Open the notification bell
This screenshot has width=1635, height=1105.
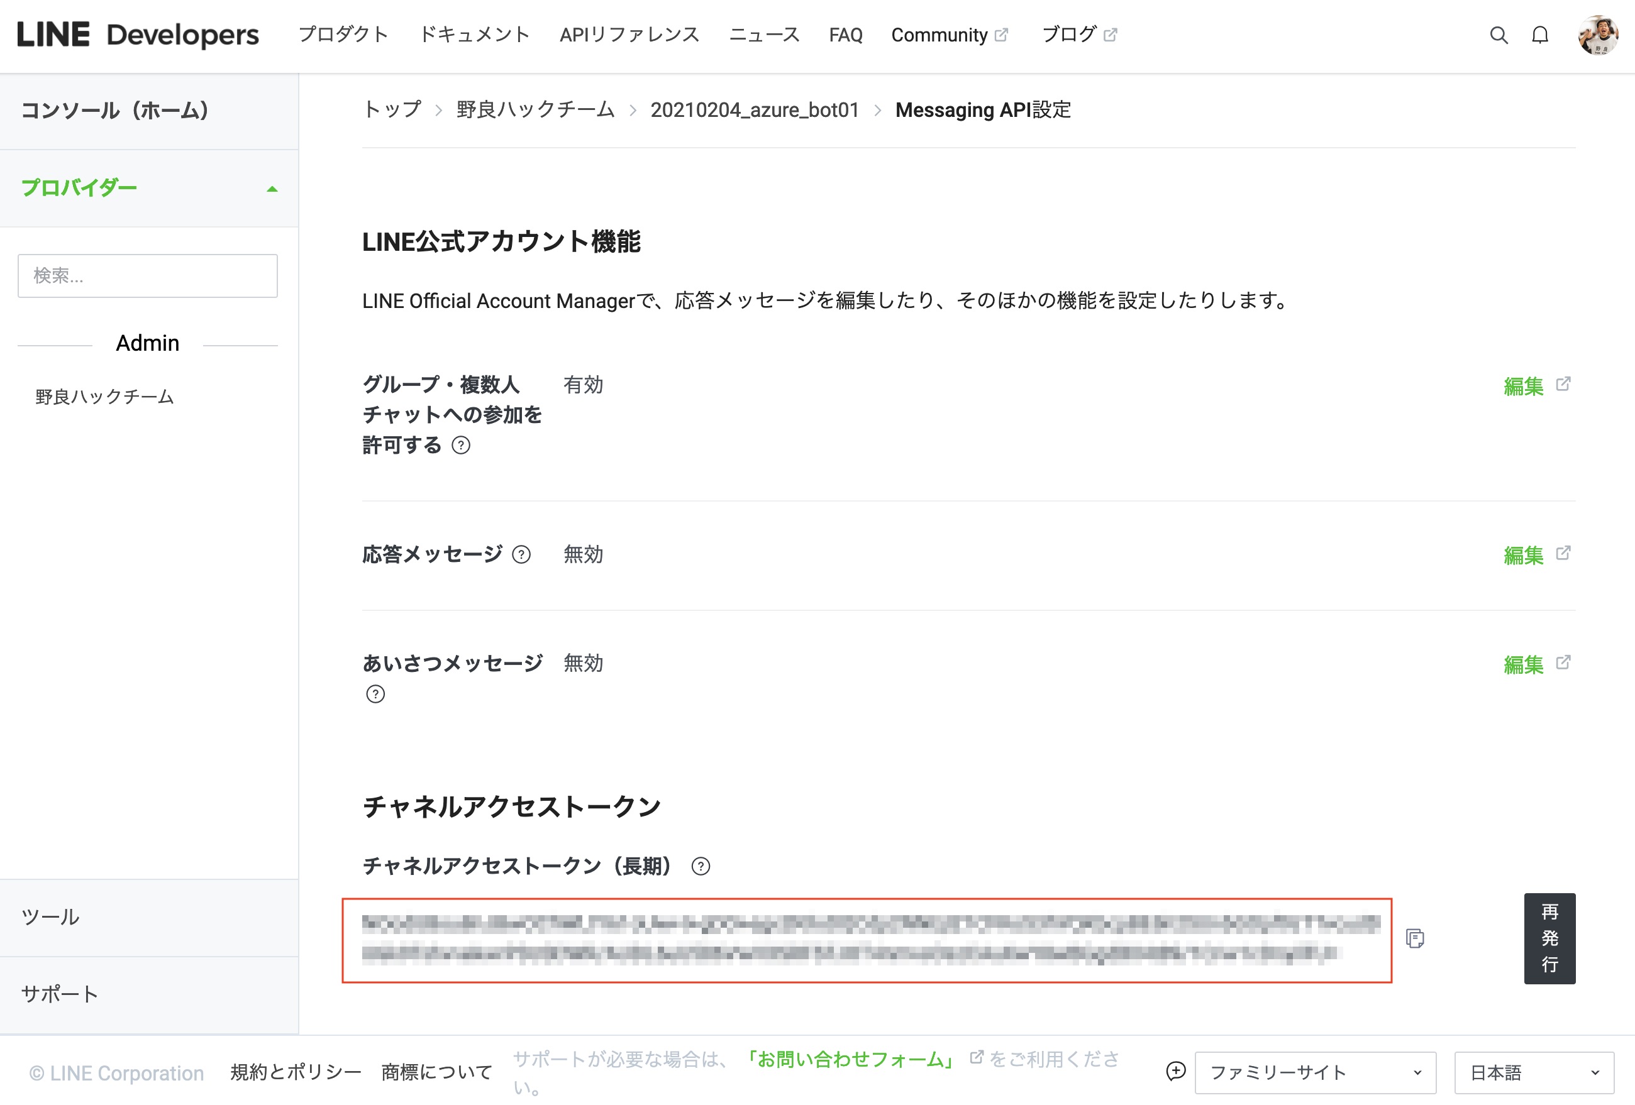[1540, 35]
